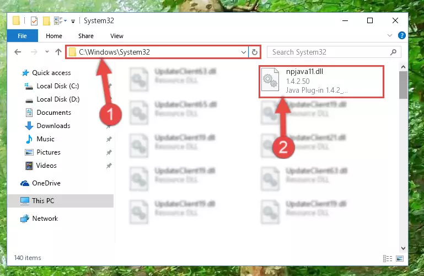This screenshot has width=424, height=276.
Task: Open the Explorer help question icon
Action: point(401,35)
